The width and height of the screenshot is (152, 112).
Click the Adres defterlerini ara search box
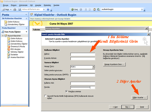pyautogui.click(x=32, y=9)
